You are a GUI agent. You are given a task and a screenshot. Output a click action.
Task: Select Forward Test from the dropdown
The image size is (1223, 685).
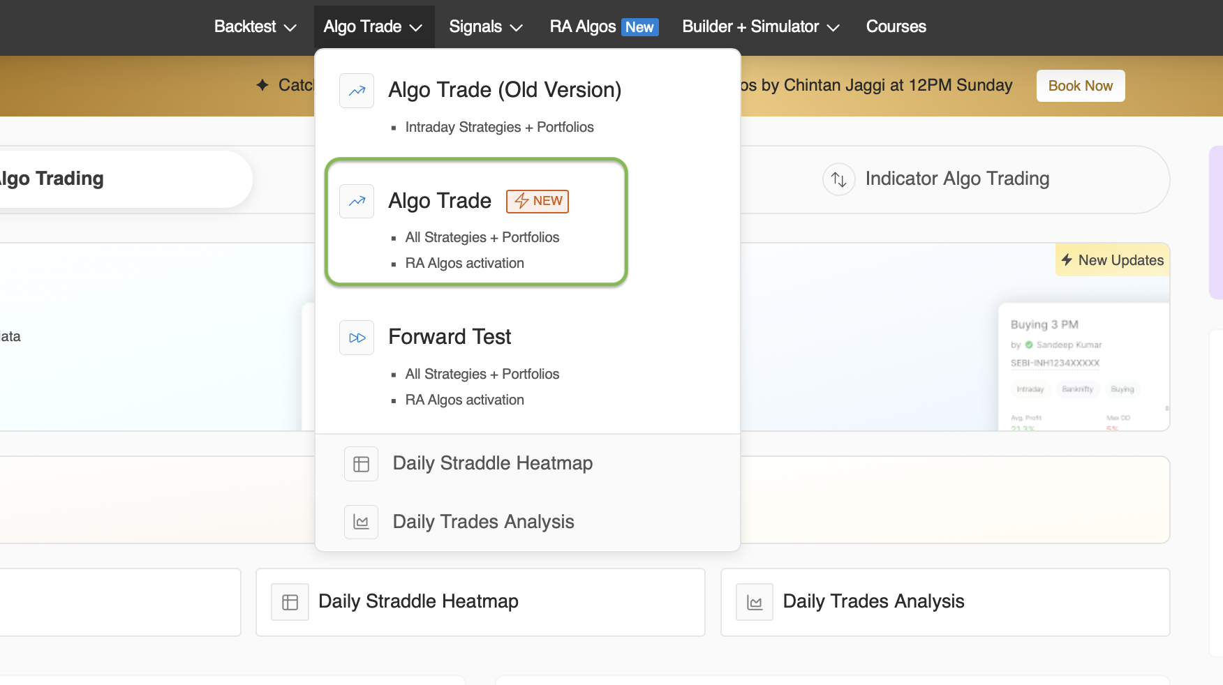(x=450, y=337)
